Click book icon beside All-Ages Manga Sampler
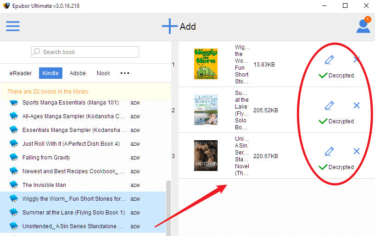The image size is (375, 236). [x=14, y=116]
